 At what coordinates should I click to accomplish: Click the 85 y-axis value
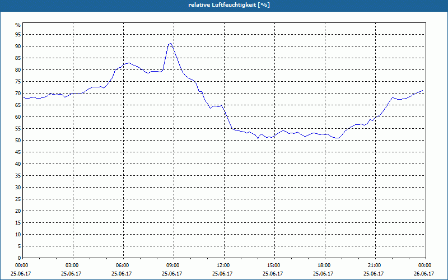tap(18, 58)
